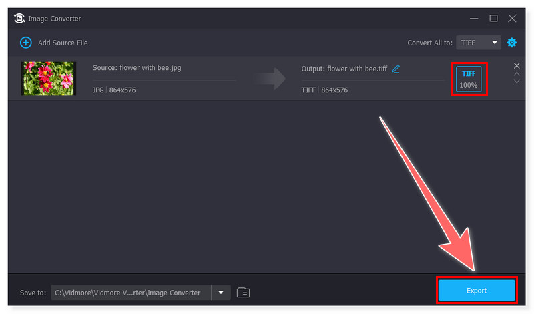Select the flower with bee thumbnail
This screenshot has height=314, width=534.
[x=49, y=78]
